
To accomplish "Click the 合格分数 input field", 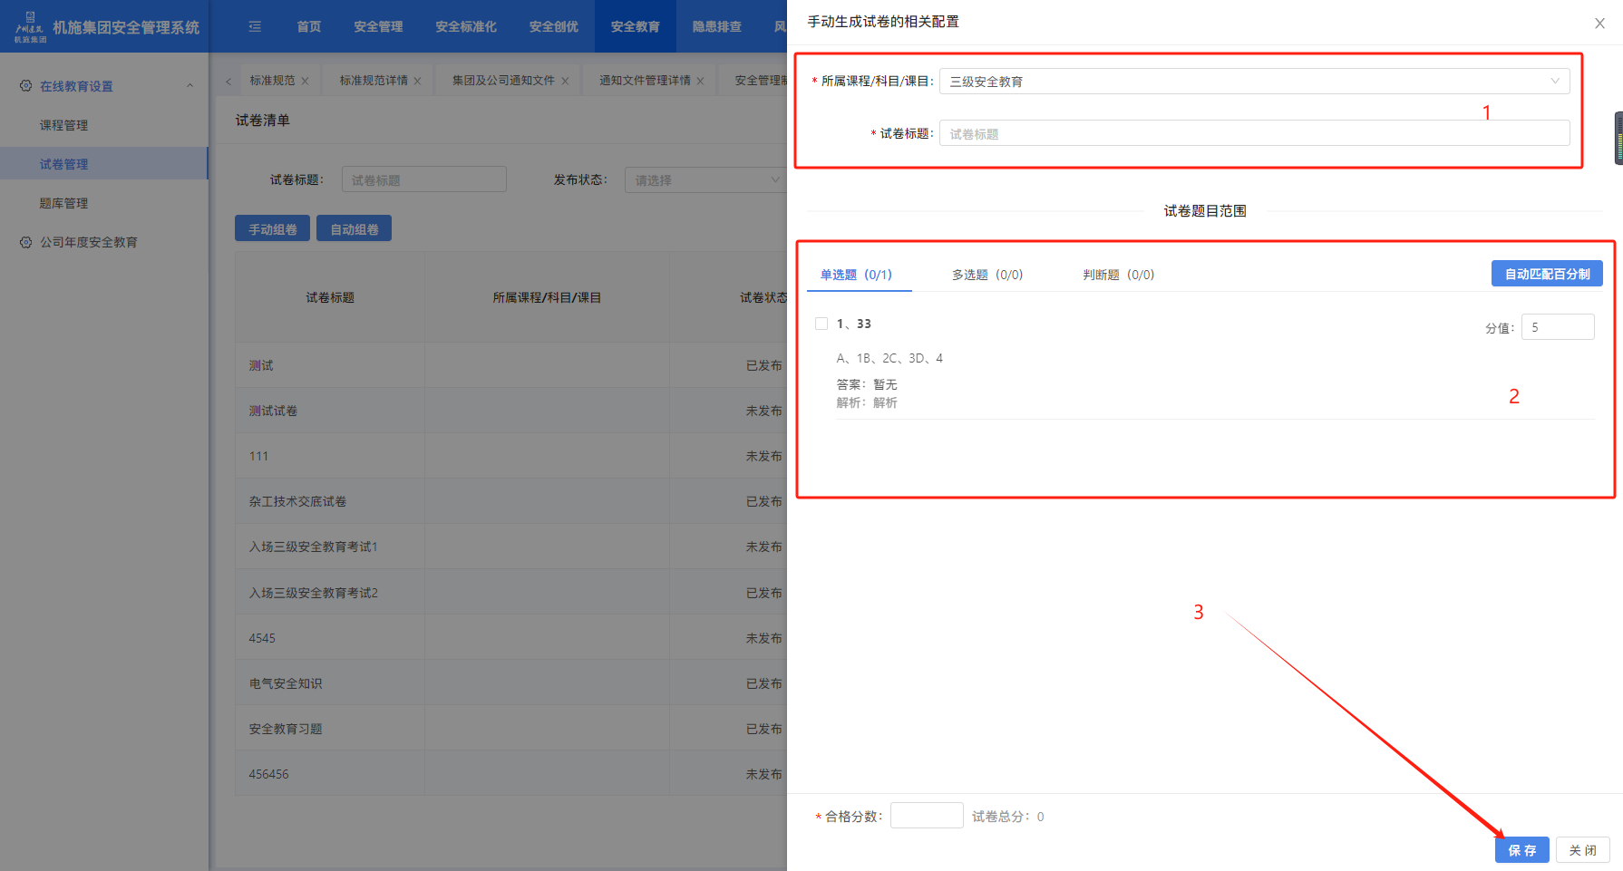I will tap(926, 816).
